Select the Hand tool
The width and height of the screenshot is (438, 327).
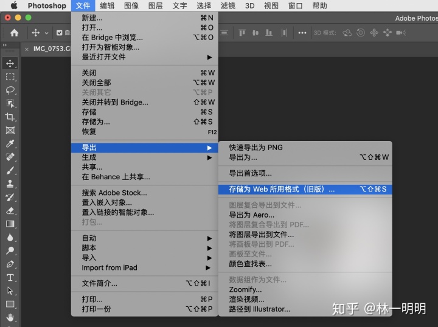coord(10,317)
